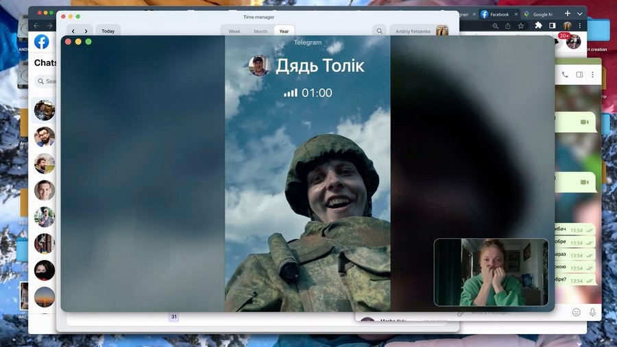This screenshot has height=347, width=617.
Task: Open Andriy Fetsenko account in Time manager
Action: [420, 31]
